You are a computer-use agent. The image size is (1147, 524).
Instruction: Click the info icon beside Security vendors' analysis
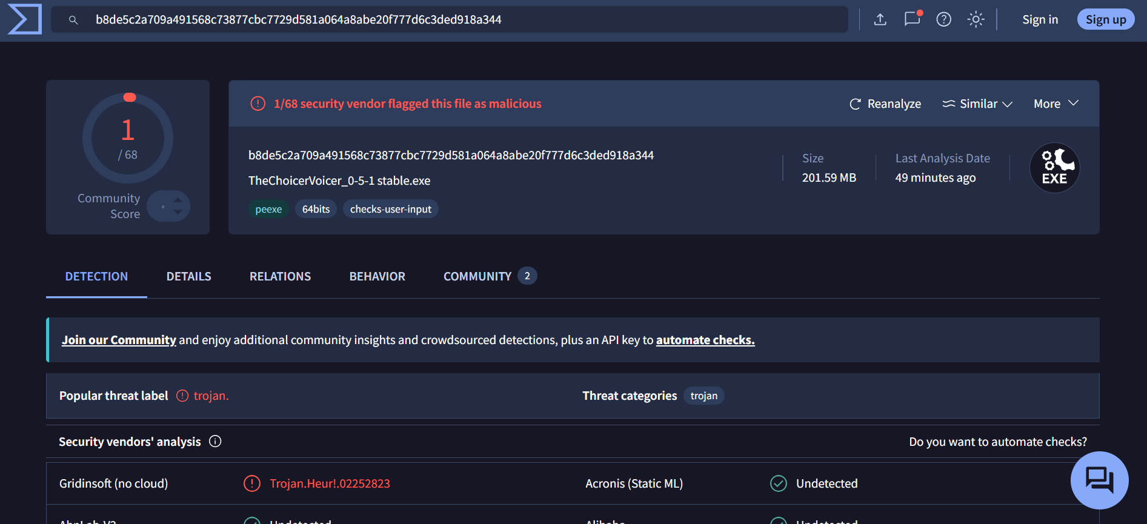coord(215,442)
